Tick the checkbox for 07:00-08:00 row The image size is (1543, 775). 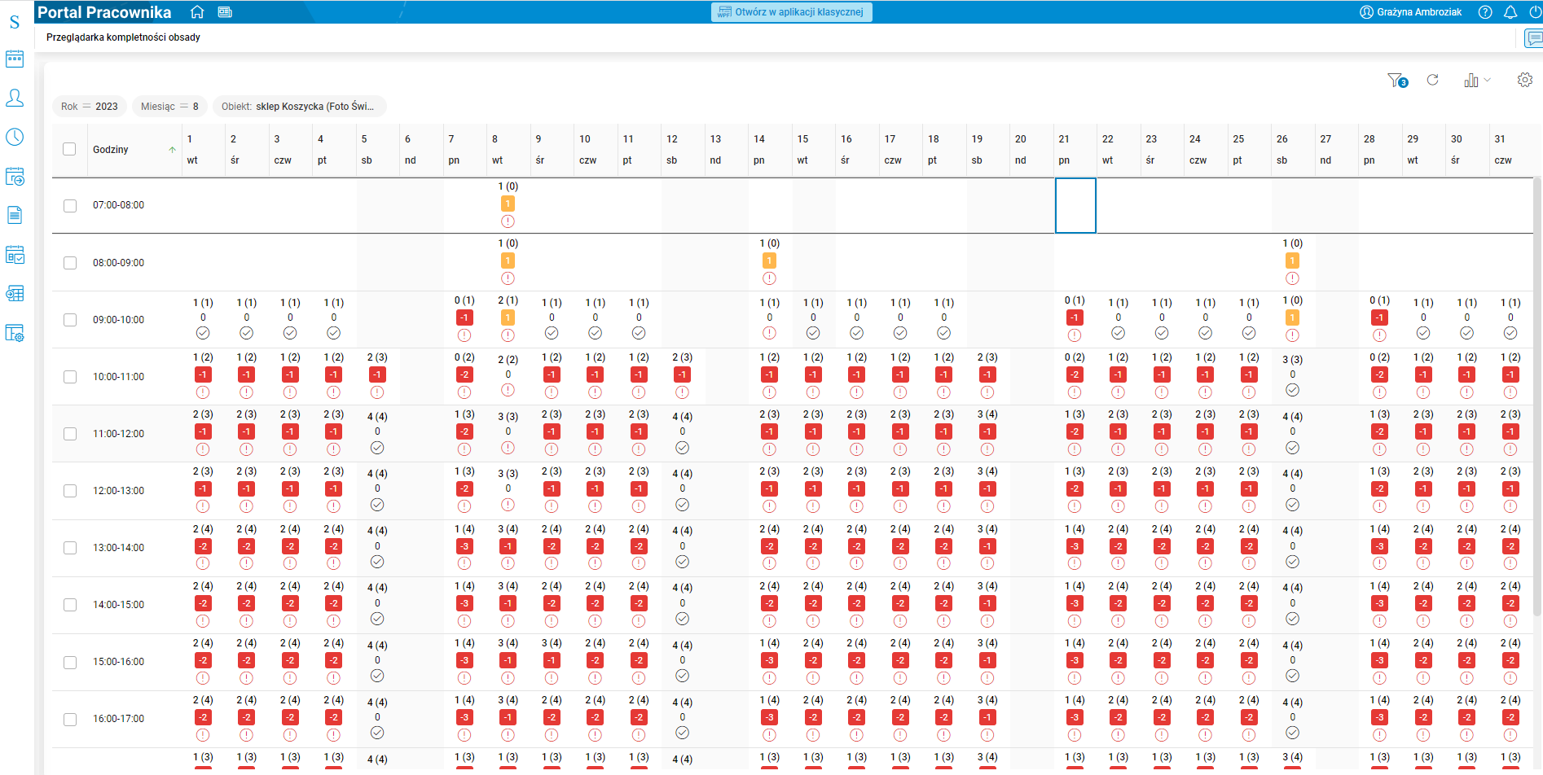pyautogui.click(x=70, y=206)
